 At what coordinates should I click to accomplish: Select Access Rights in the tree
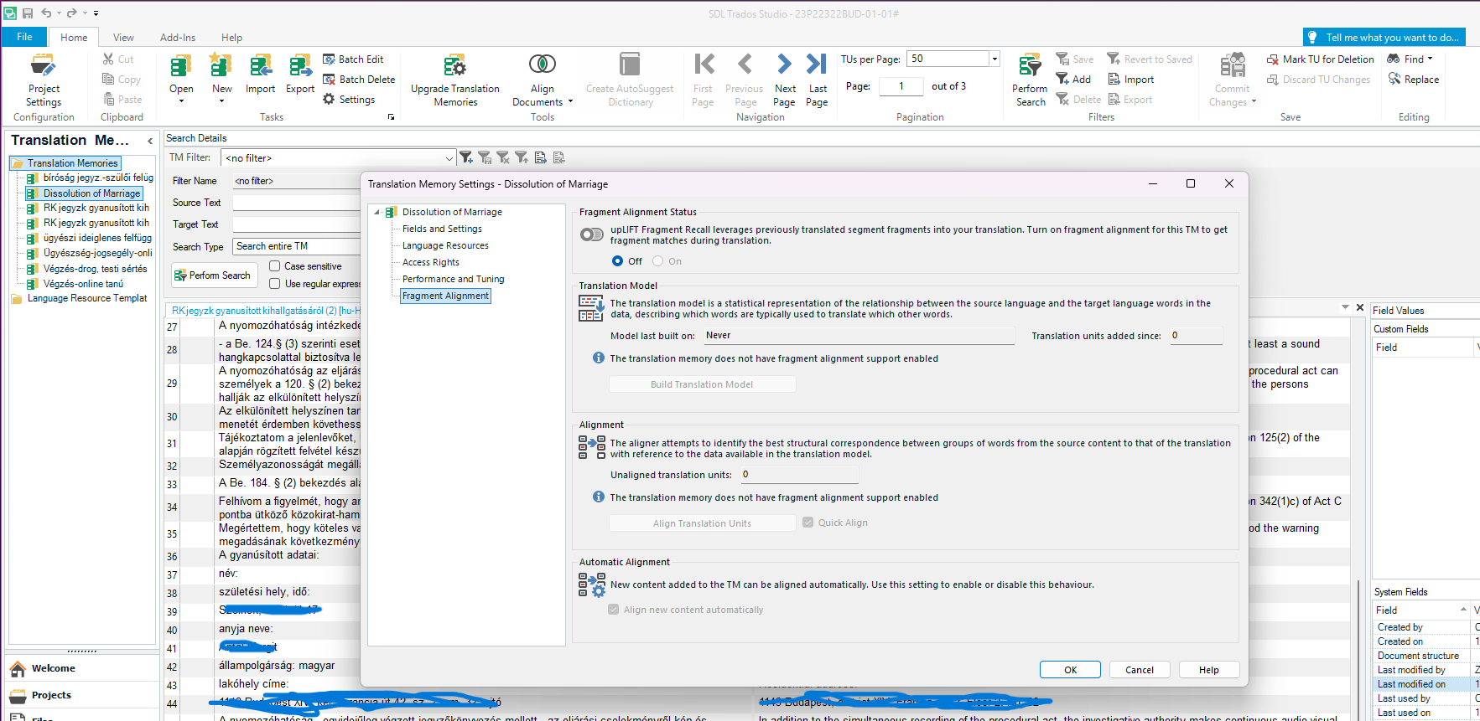431,262
